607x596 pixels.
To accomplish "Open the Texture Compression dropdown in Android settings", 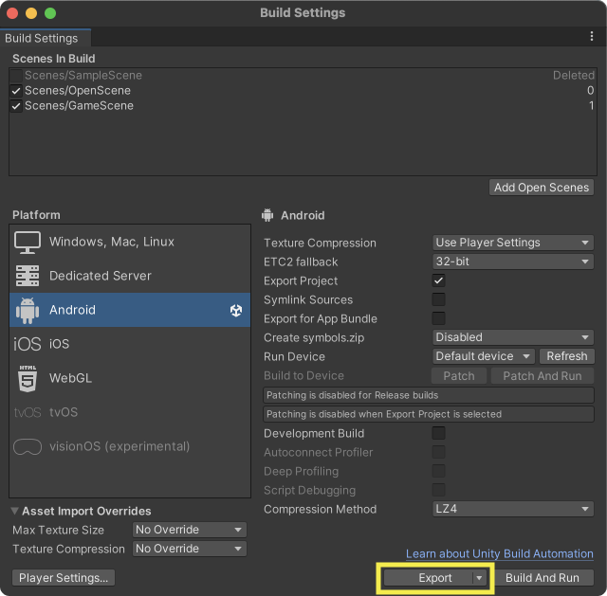I will [x=513, y=243].
